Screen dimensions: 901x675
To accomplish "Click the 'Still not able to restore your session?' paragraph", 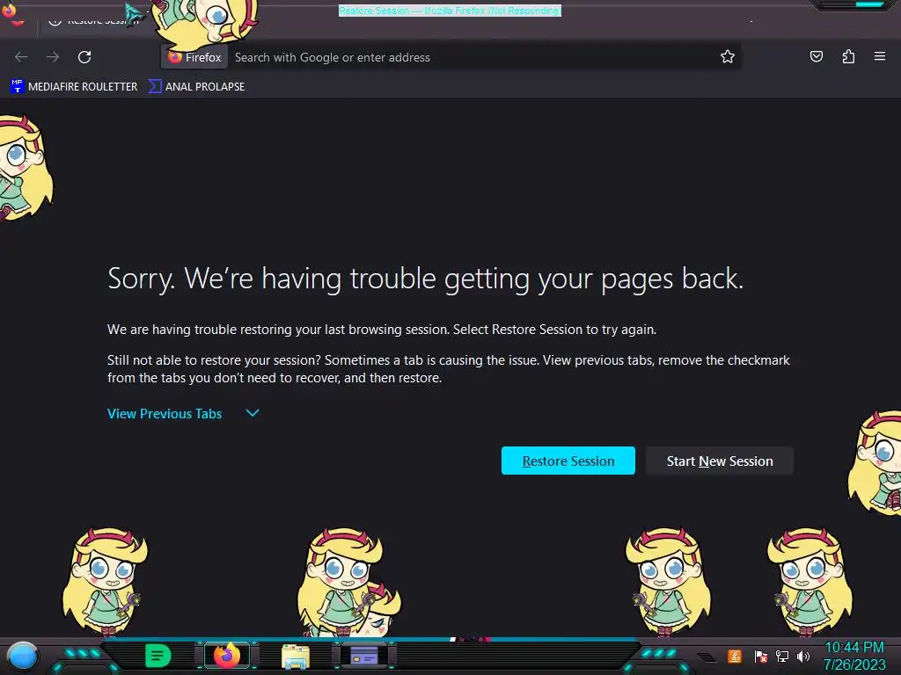I will (448, 369).
